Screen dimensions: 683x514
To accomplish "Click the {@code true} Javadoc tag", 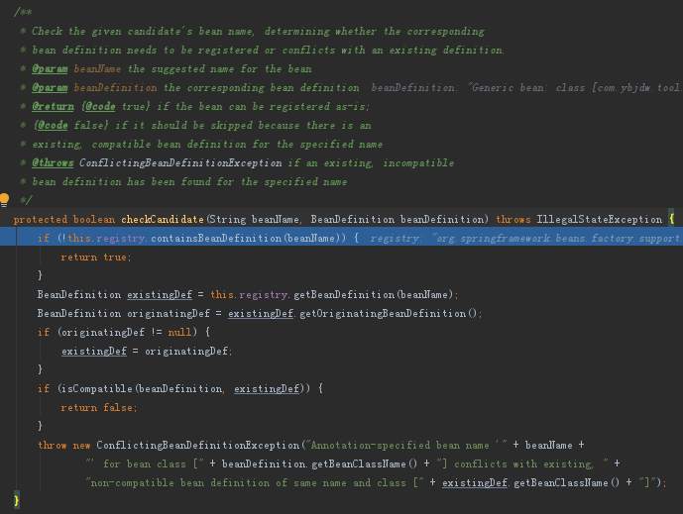I will [115, 107].
